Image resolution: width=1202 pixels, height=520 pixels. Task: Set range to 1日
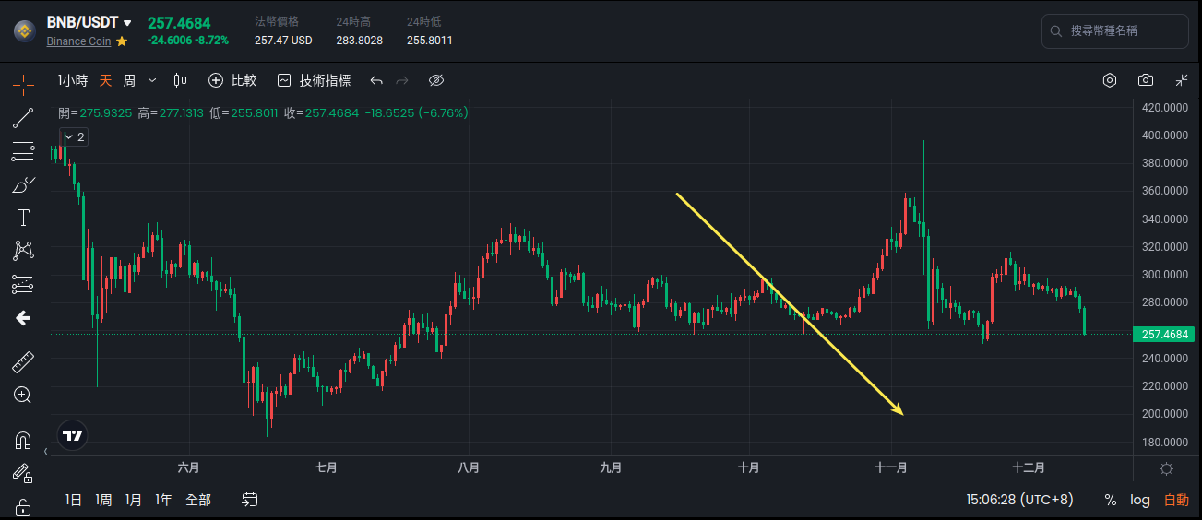pos(74,500)
